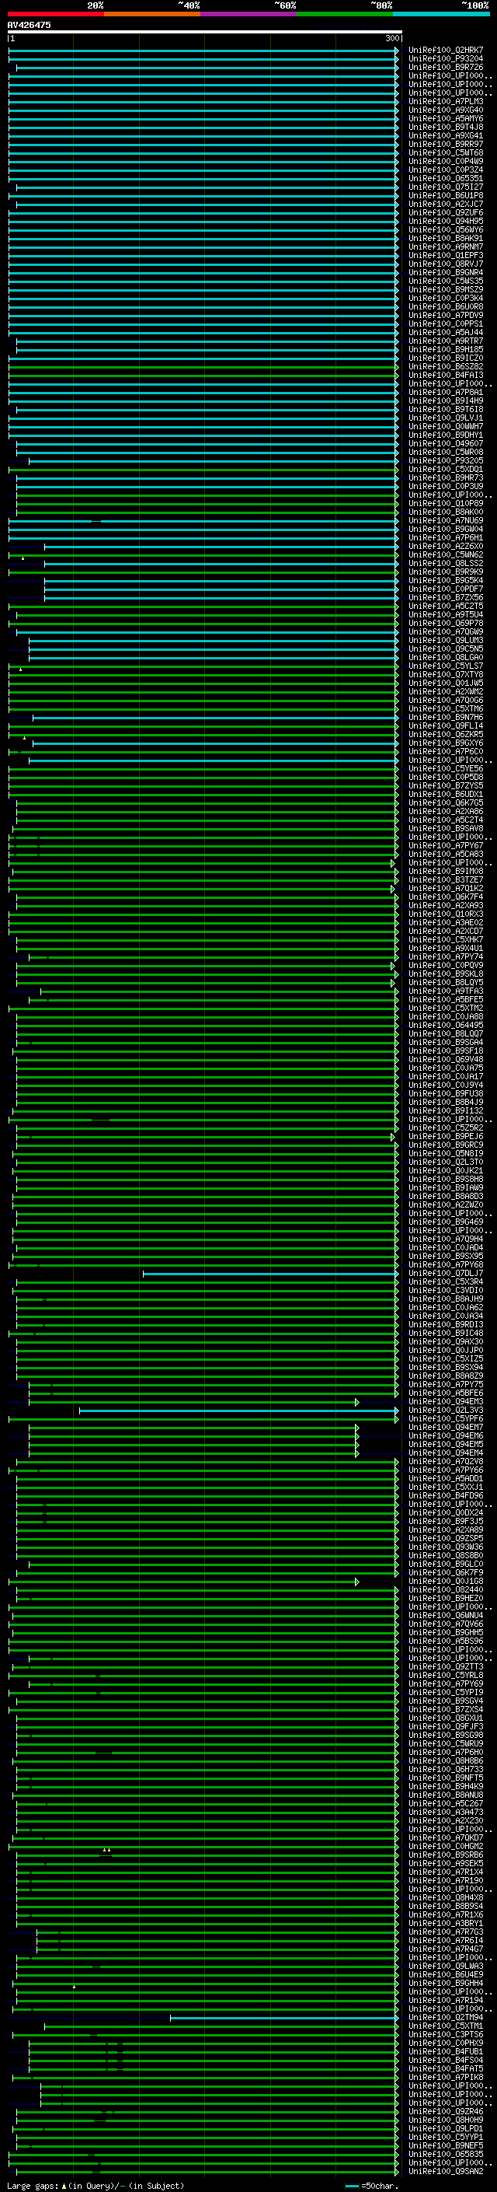Open hit UniRef100_A7PLM3

(445, 101)
